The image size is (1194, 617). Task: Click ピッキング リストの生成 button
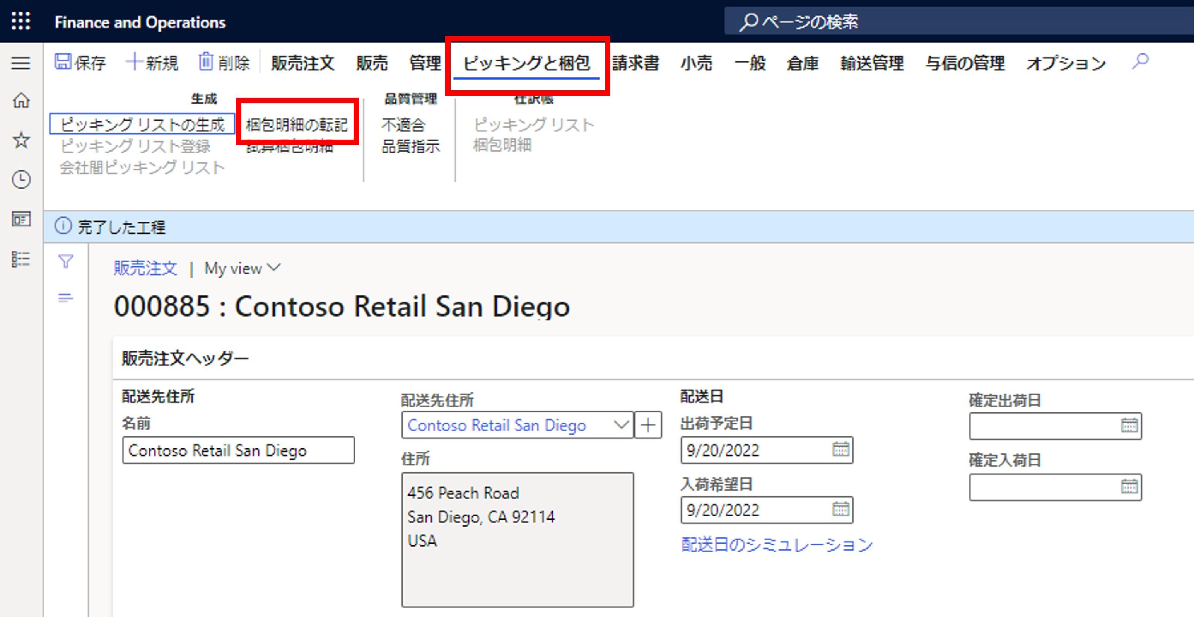142,124
